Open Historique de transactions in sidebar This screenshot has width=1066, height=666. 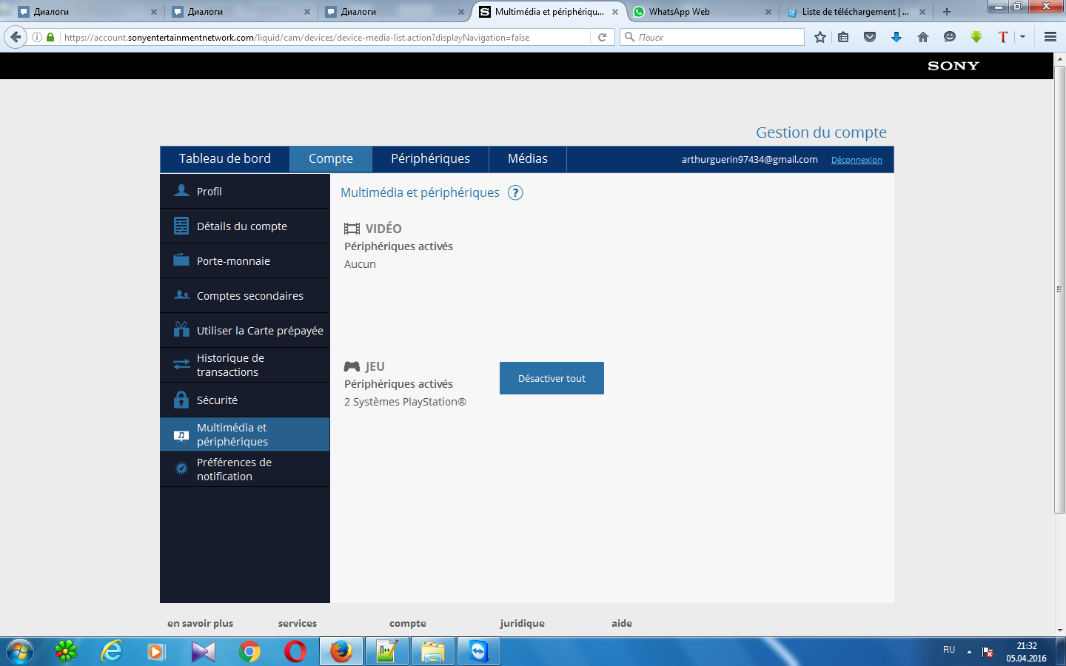(245, 365)
